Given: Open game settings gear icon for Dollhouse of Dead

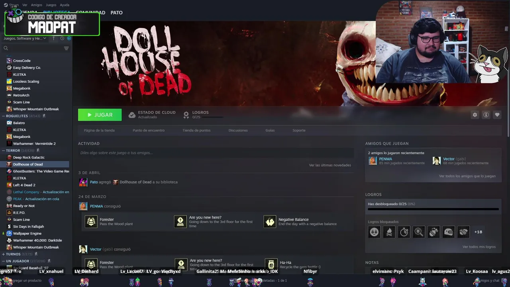Looking at the screenshot, I should pos(475,115).
